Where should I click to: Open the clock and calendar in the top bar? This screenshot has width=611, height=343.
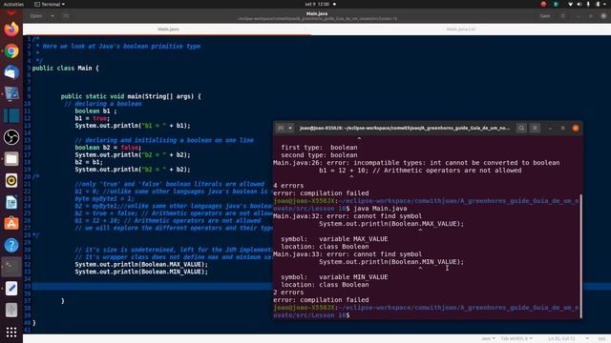click(318, 4)
